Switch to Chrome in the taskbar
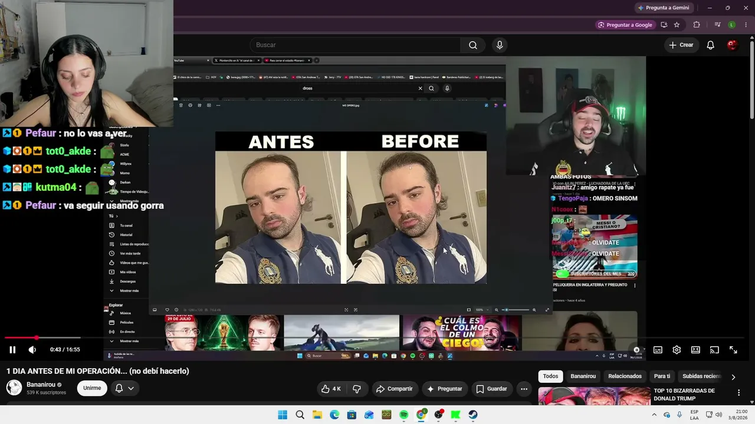 click(x=421, y=415)
